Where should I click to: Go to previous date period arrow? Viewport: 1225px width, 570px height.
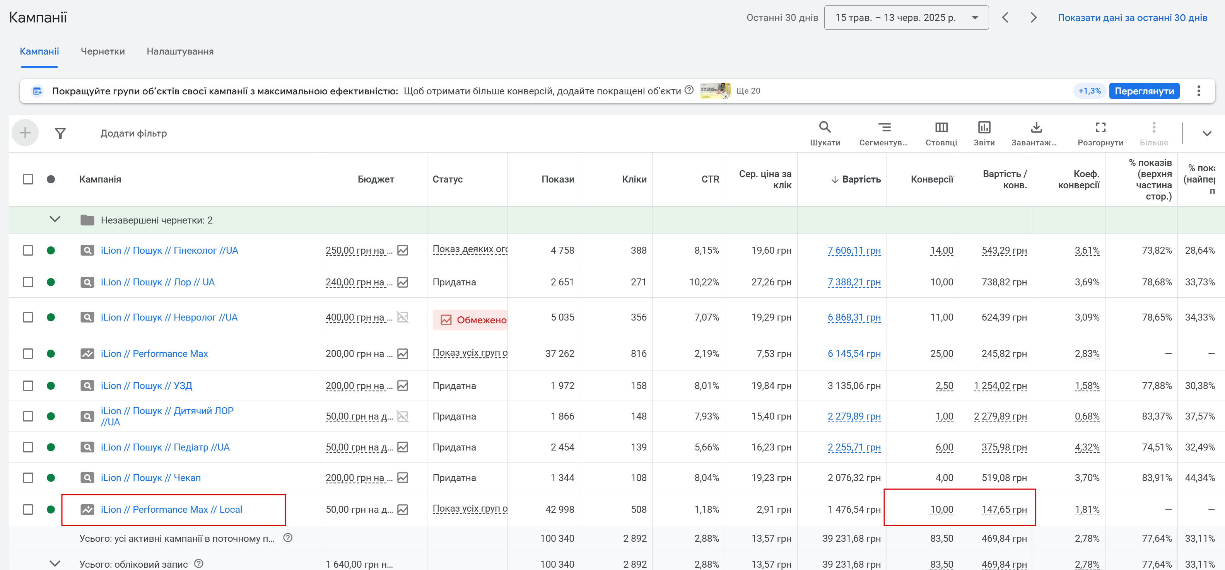[1005, 17]
